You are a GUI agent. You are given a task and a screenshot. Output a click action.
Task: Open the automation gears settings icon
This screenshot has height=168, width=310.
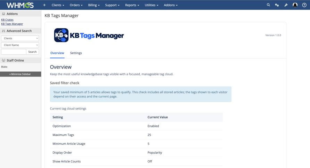(277, 5)
